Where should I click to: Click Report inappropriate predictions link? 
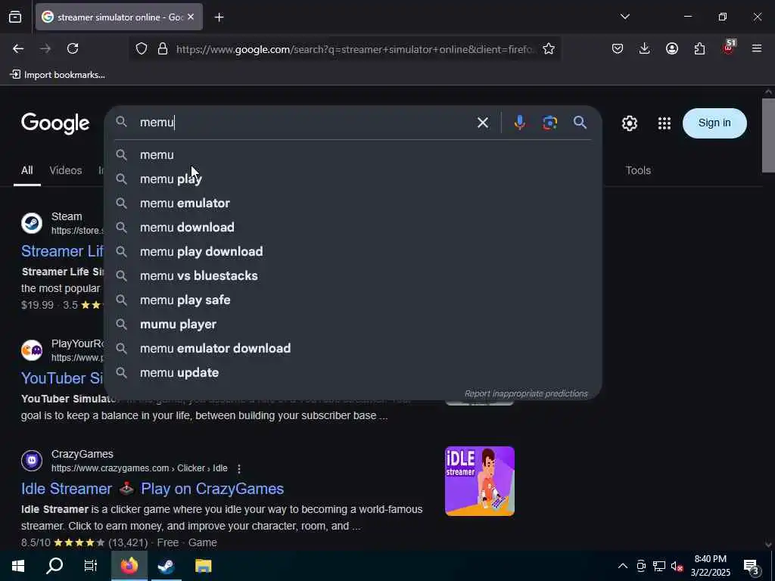click(x=526, y=393)
